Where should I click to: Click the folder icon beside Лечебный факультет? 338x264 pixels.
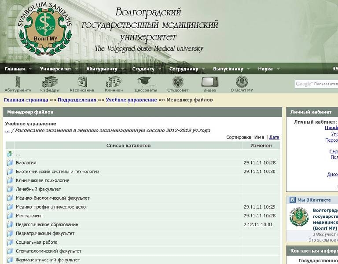point(10,189)
